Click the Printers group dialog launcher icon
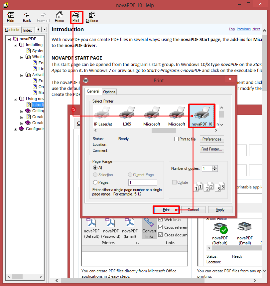This screenshot has height=286, width=270. click(x=138, y=243)
